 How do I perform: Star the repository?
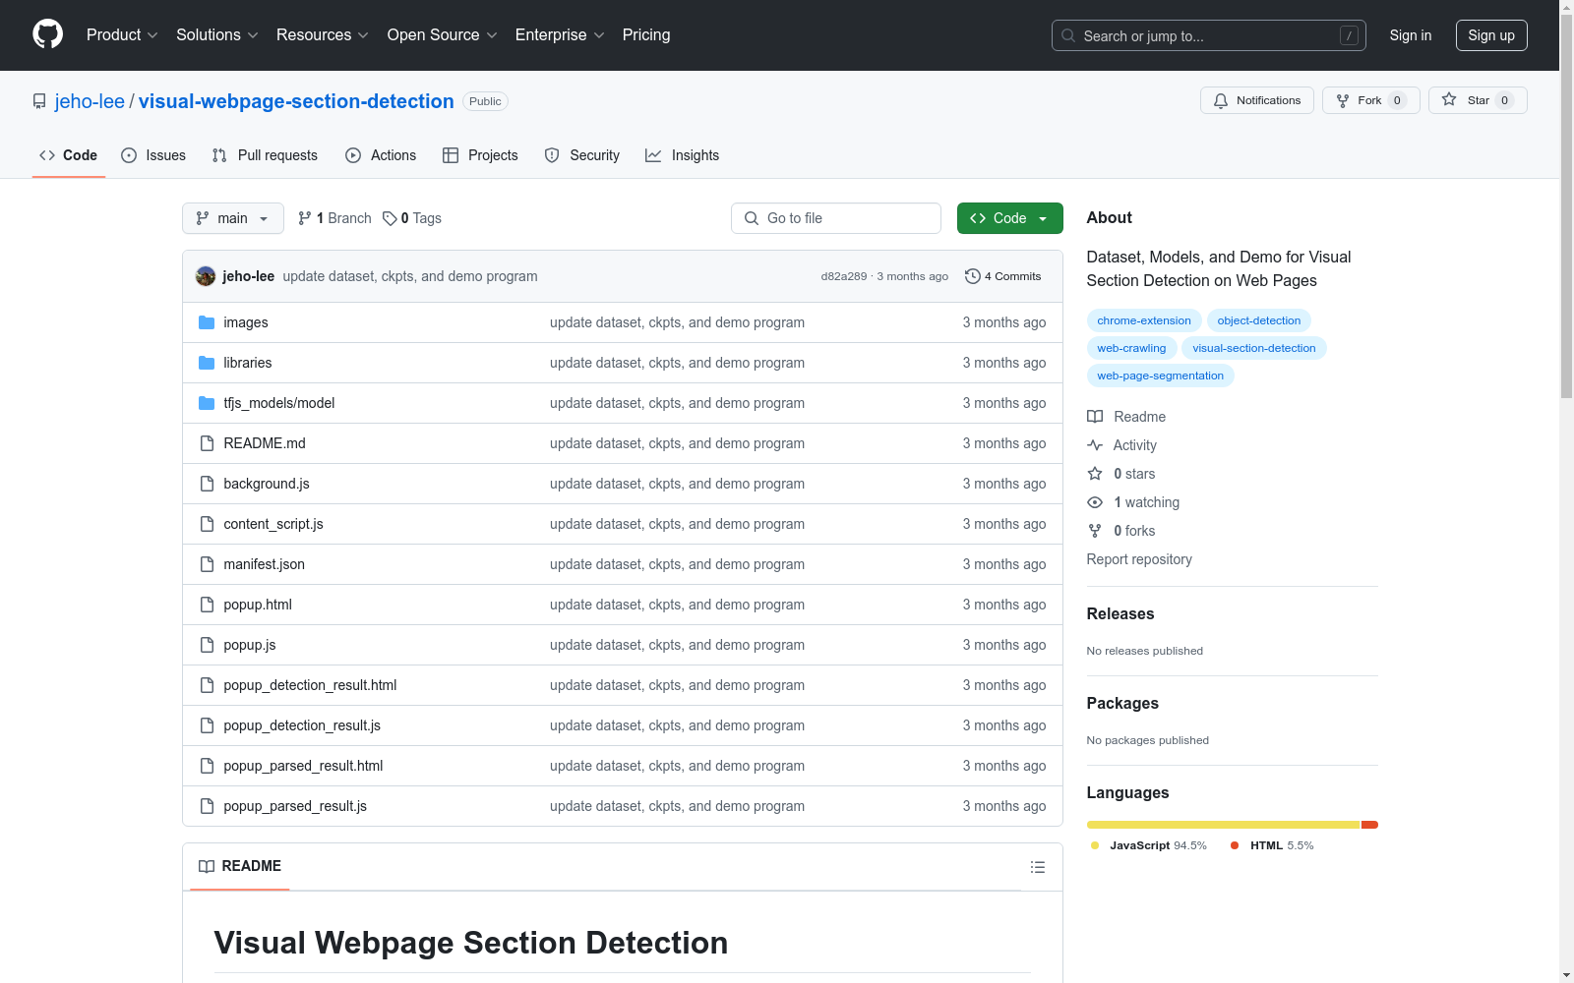1478,100
